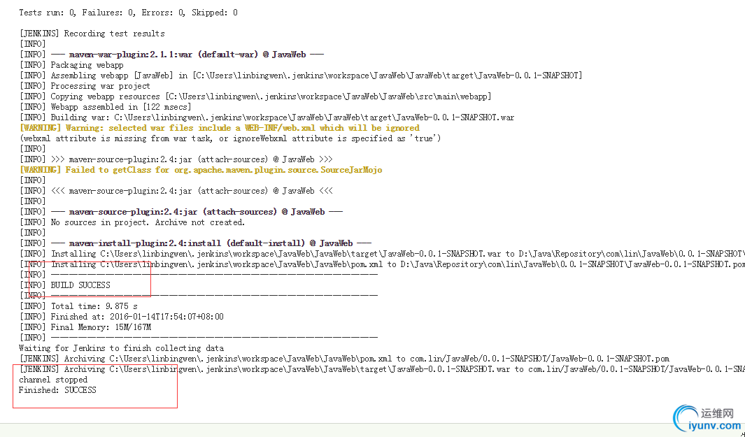Select the 'Finished at: 2016-01-14T17:54:07+08:00' timestamp line

coord(121,316)
